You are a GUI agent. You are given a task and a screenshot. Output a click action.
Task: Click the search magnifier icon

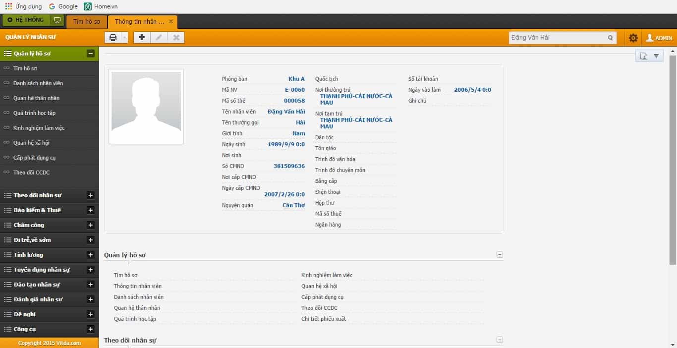coord(611,38)
